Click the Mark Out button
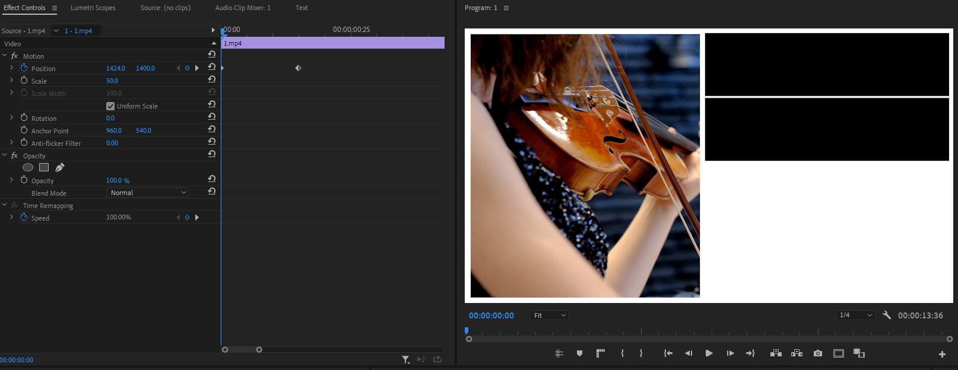The image size is (958, 370). point(641,353)
